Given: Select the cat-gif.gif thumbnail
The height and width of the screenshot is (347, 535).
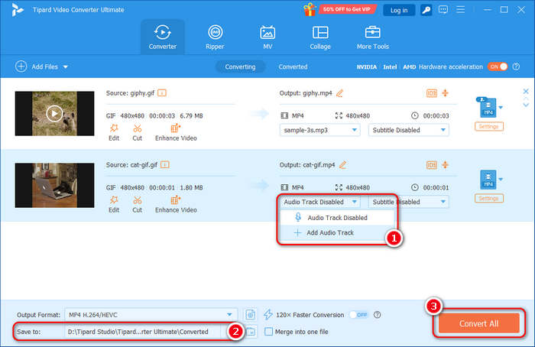Looking at the screenshot, I should coord(54,185).
